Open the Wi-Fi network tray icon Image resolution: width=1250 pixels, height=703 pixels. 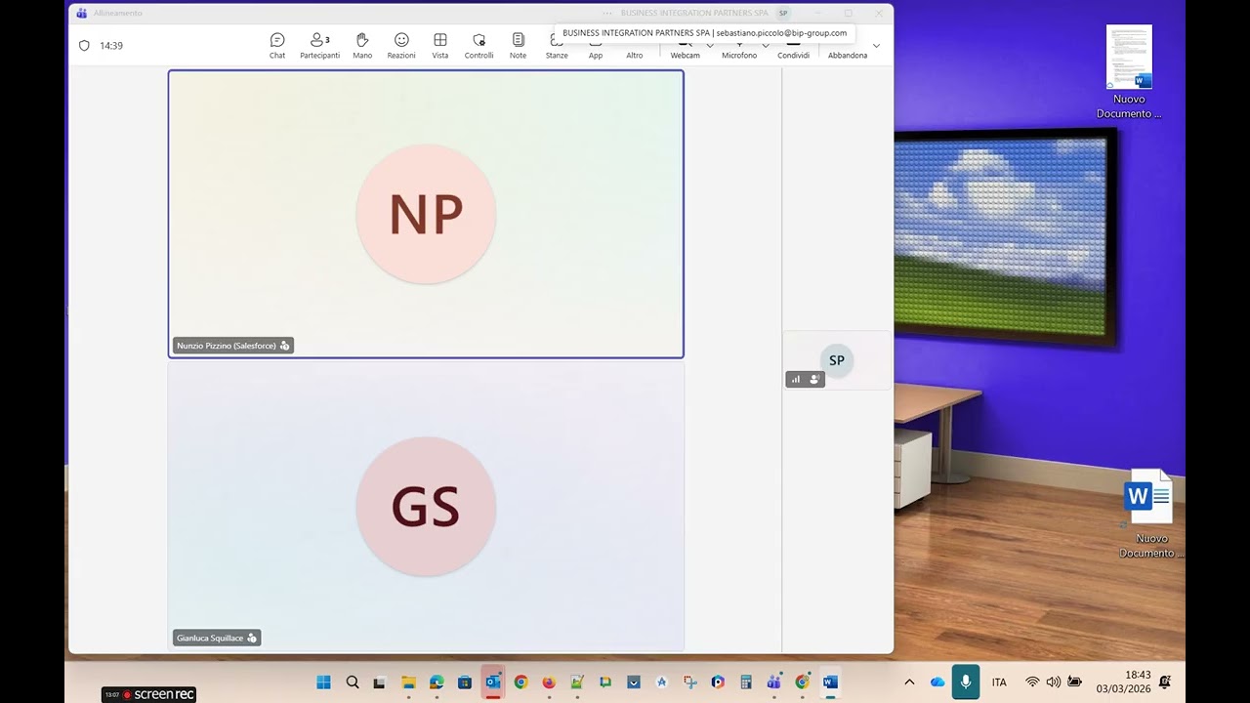(x=1032, y=682)
